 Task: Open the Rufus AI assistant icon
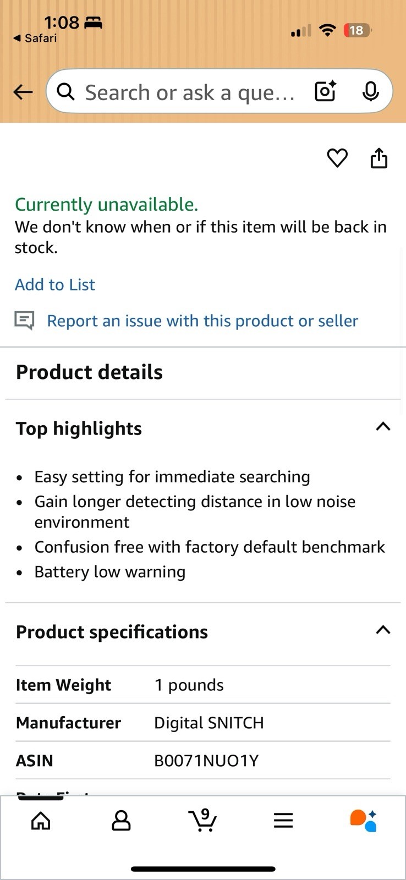(363, 821)
